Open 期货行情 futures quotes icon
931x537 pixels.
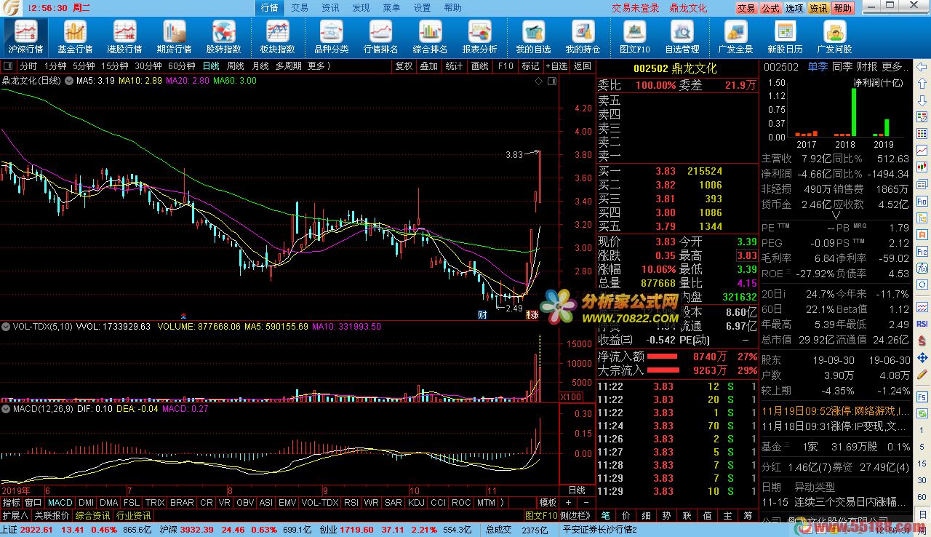click(174, 37)
